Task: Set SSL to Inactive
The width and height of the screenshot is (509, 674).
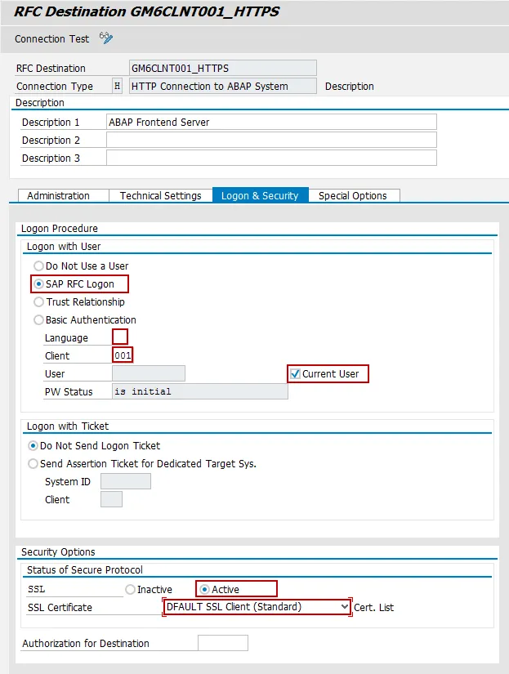Action: click(x=130, y=589)
